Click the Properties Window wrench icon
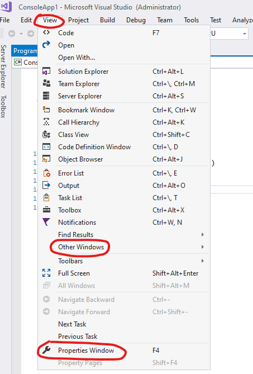The width and height of the screenshot is (253, 374). 46,350
